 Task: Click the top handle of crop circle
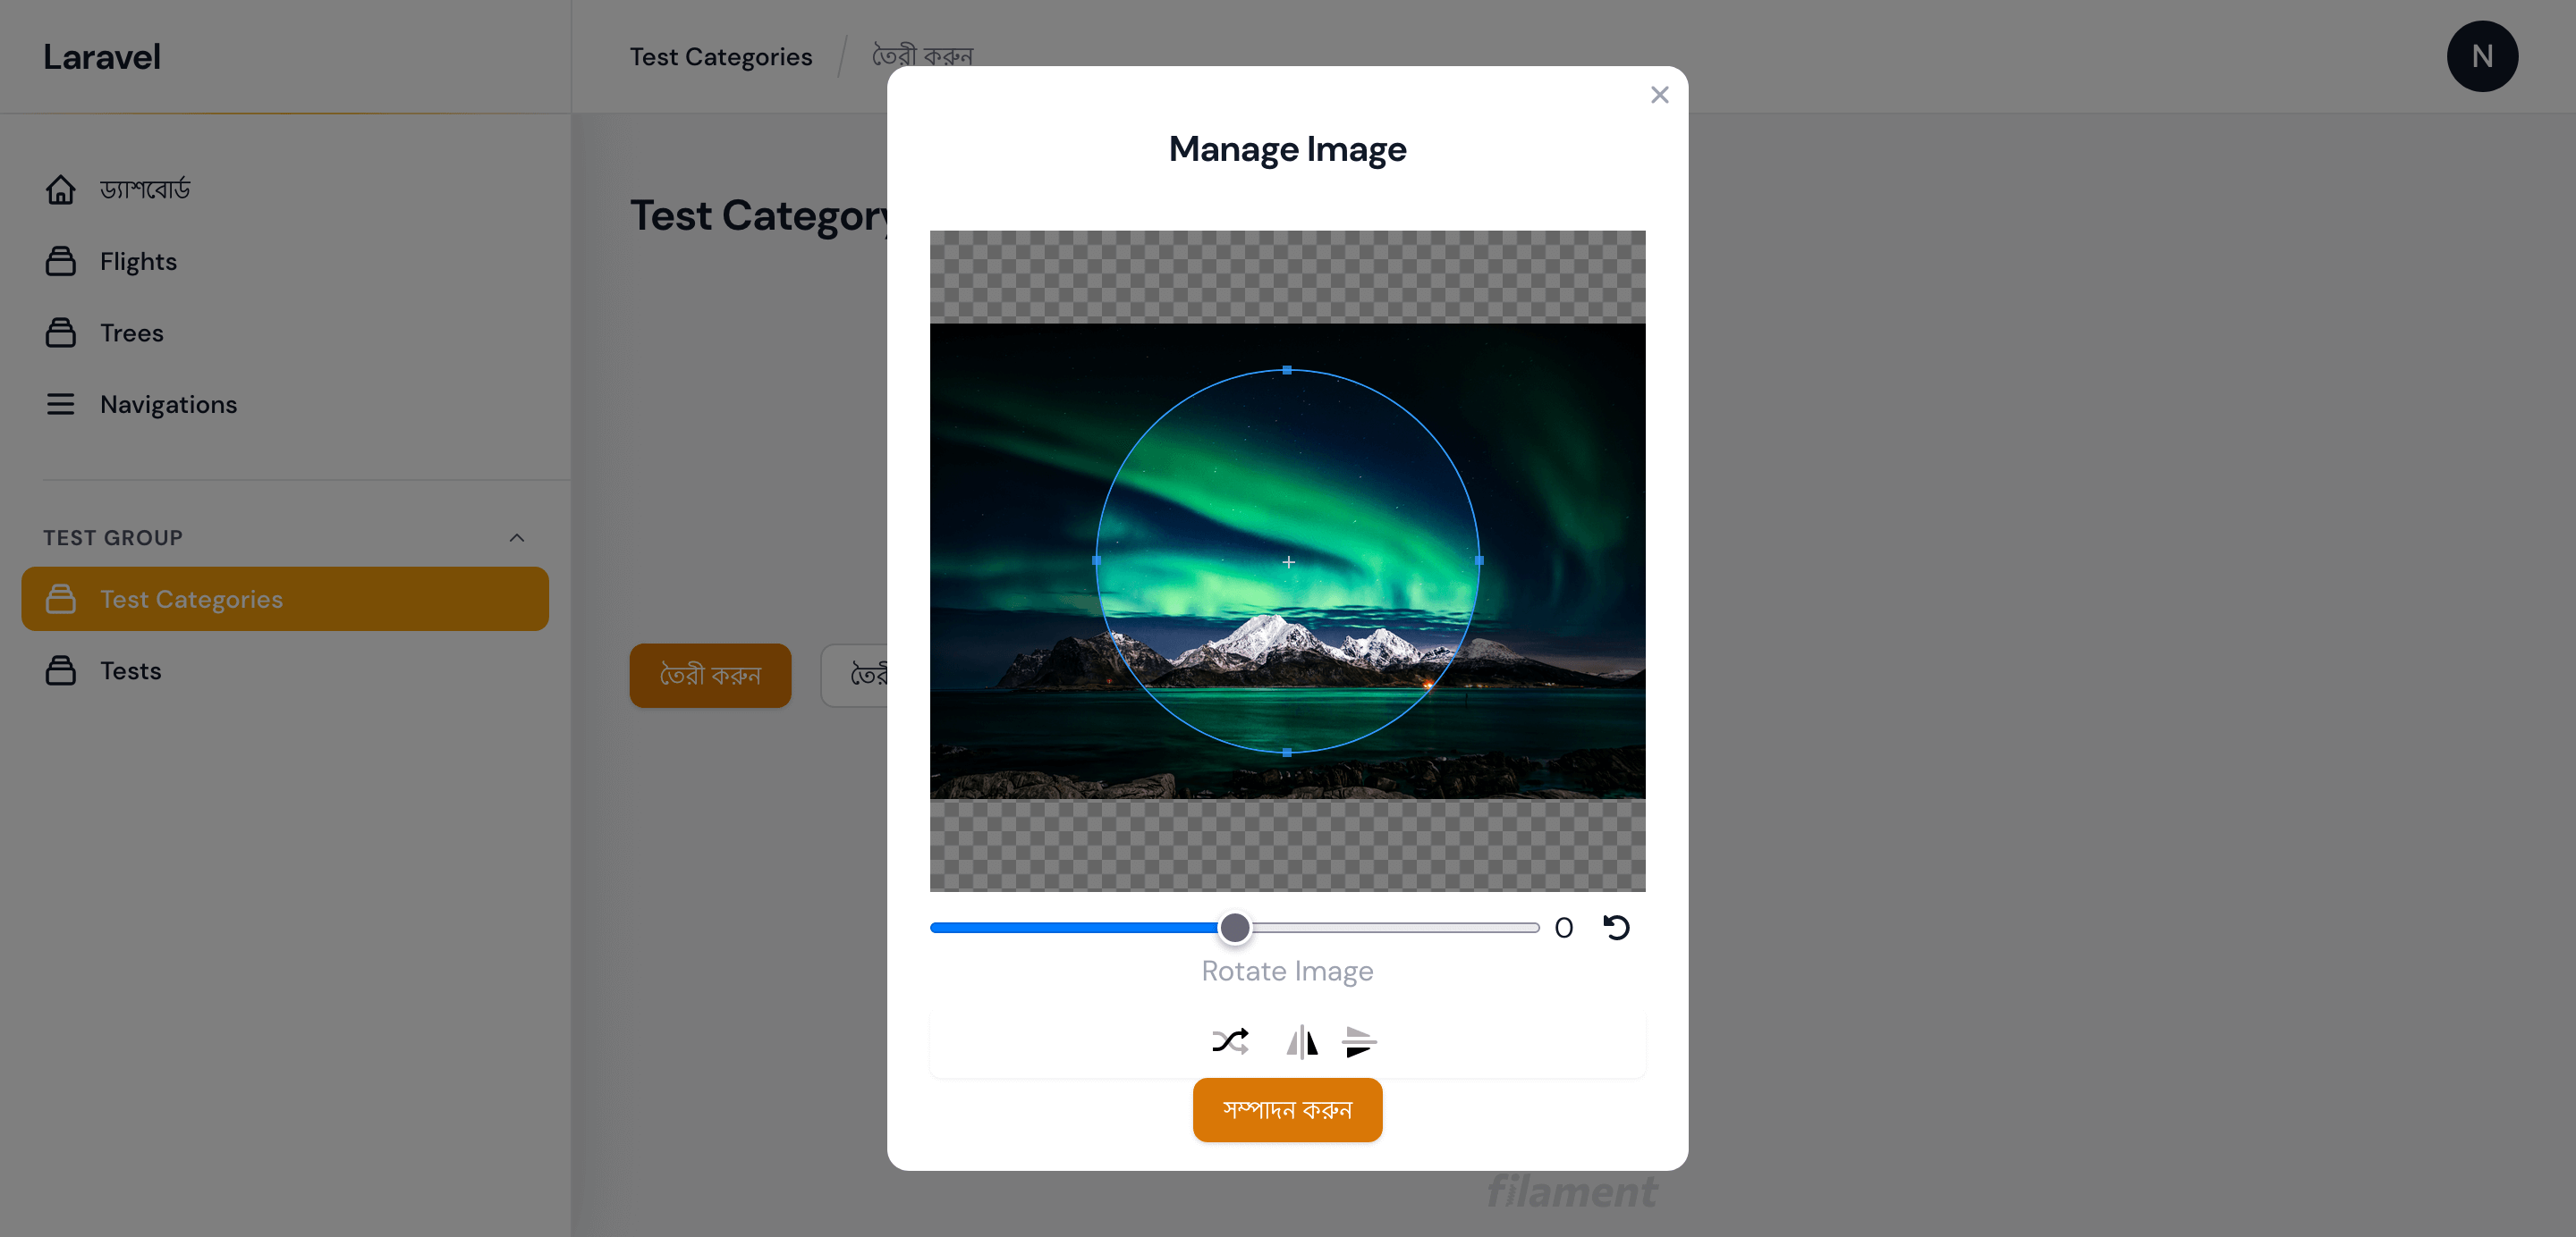[1287, 370]
